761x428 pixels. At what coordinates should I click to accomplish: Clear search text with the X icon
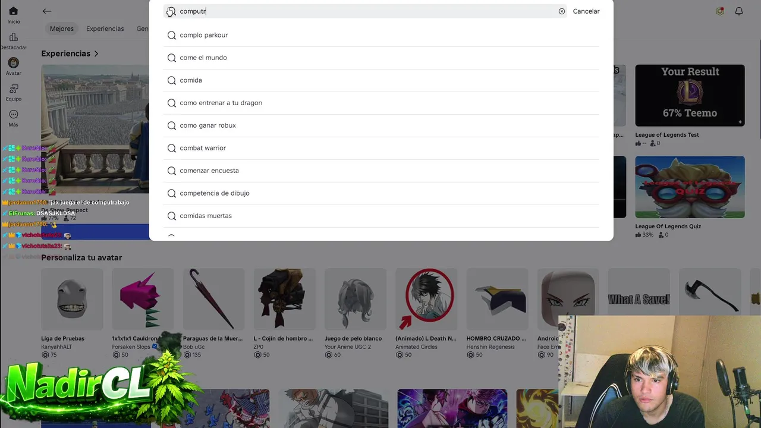(562, 11)
